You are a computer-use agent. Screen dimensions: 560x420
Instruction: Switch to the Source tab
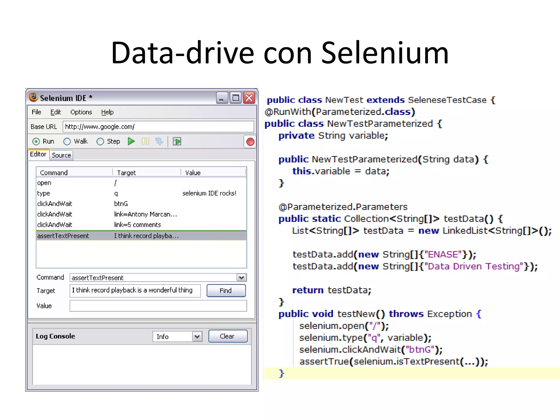61,155
